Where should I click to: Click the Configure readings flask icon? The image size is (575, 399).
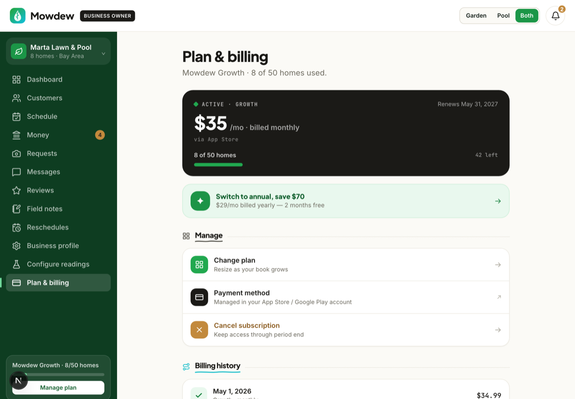[x=17, y=264]
